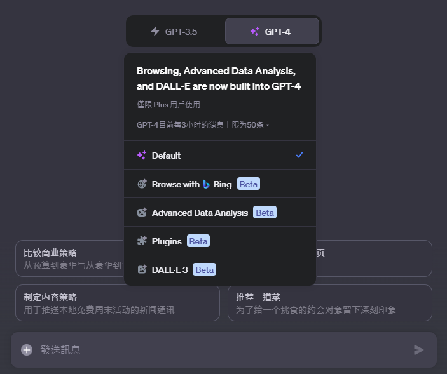Screen dimensions: 447x374
Task: Focus the 發送訊息 message input field
Action: tap(224, 350)
